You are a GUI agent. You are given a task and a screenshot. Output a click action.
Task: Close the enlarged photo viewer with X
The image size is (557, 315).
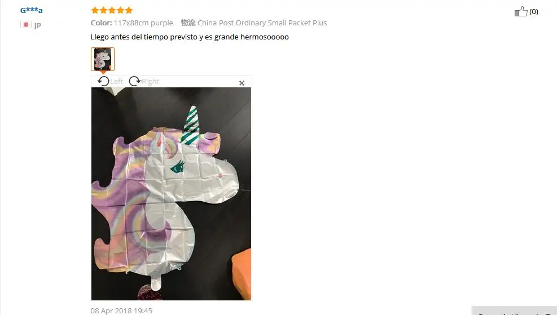coord(242,83)
